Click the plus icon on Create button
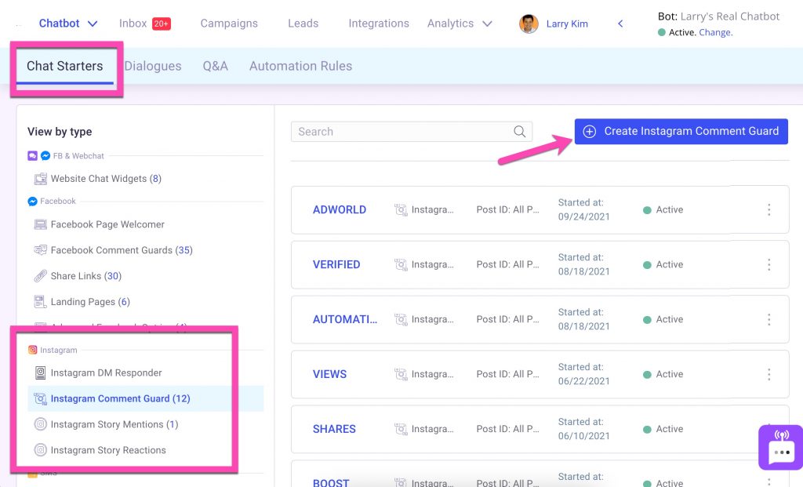Screen dimensions: 803x487 pyautogui.click(x=590, y=132)
